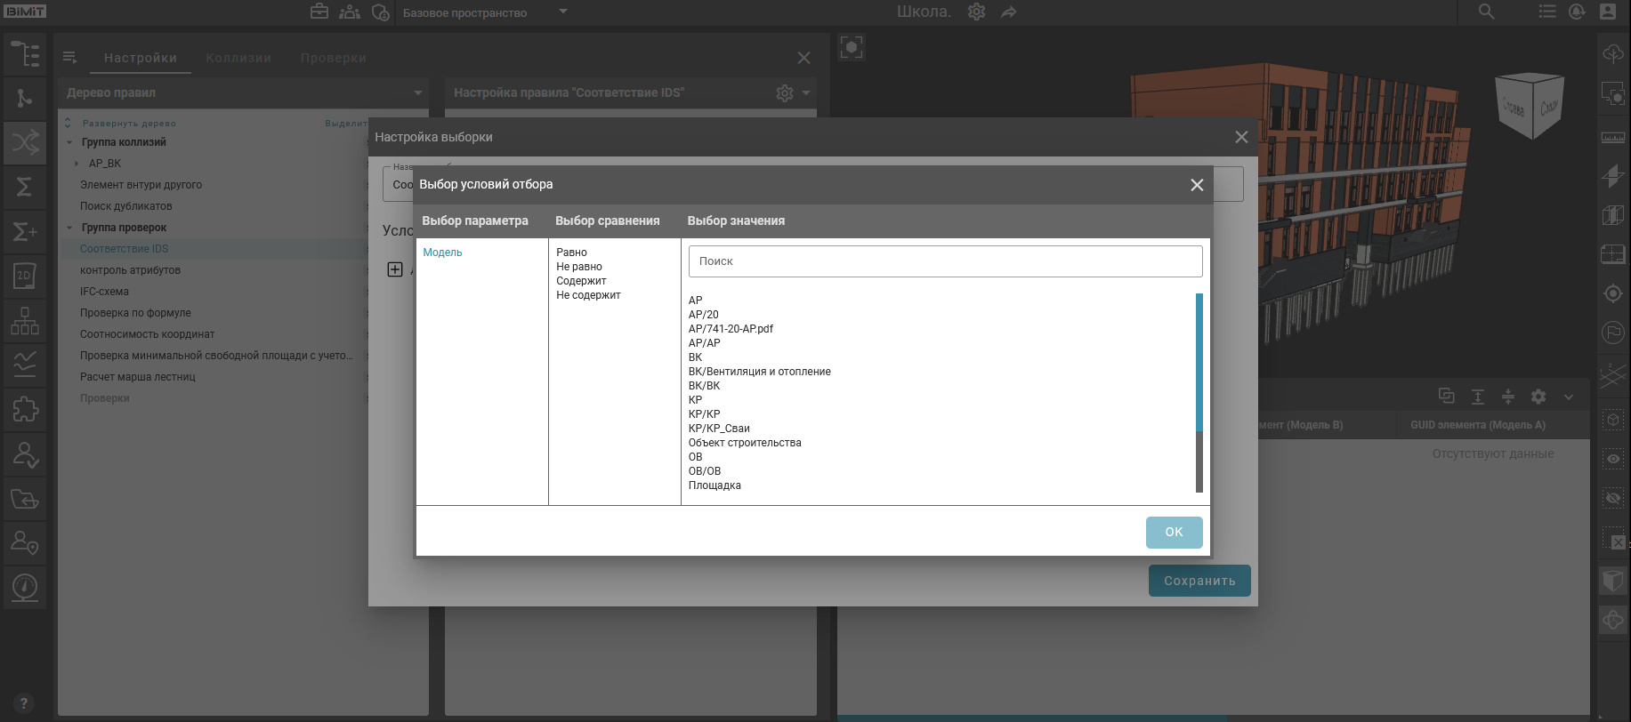Confirm selection with the OK button
This screenshot has width=1631, height=722.
(x=1175, y=532)
